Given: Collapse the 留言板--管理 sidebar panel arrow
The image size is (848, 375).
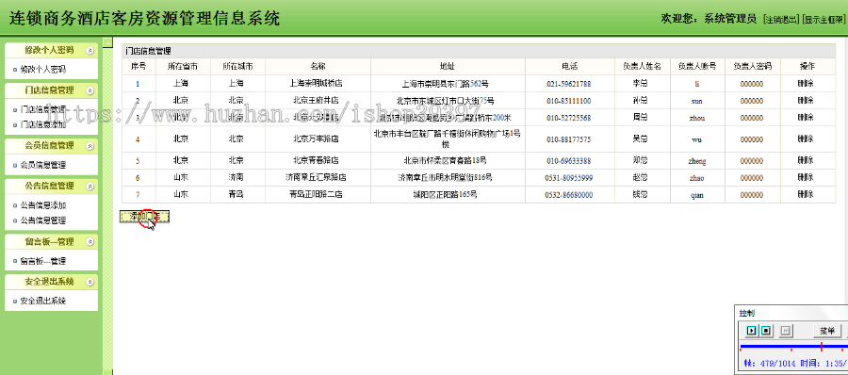Looking at the screenshot, I should [x=90, y=242].
